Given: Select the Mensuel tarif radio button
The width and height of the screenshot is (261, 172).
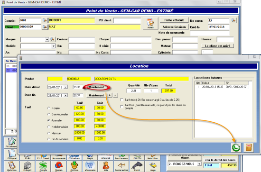Looking at the screenshot, I should tap(49, 133).
